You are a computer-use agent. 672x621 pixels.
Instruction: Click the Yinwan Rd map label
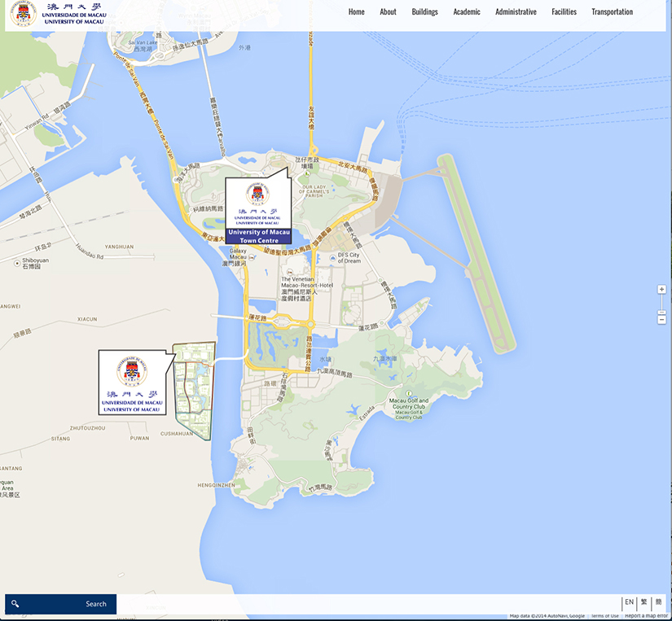point(37,123)
